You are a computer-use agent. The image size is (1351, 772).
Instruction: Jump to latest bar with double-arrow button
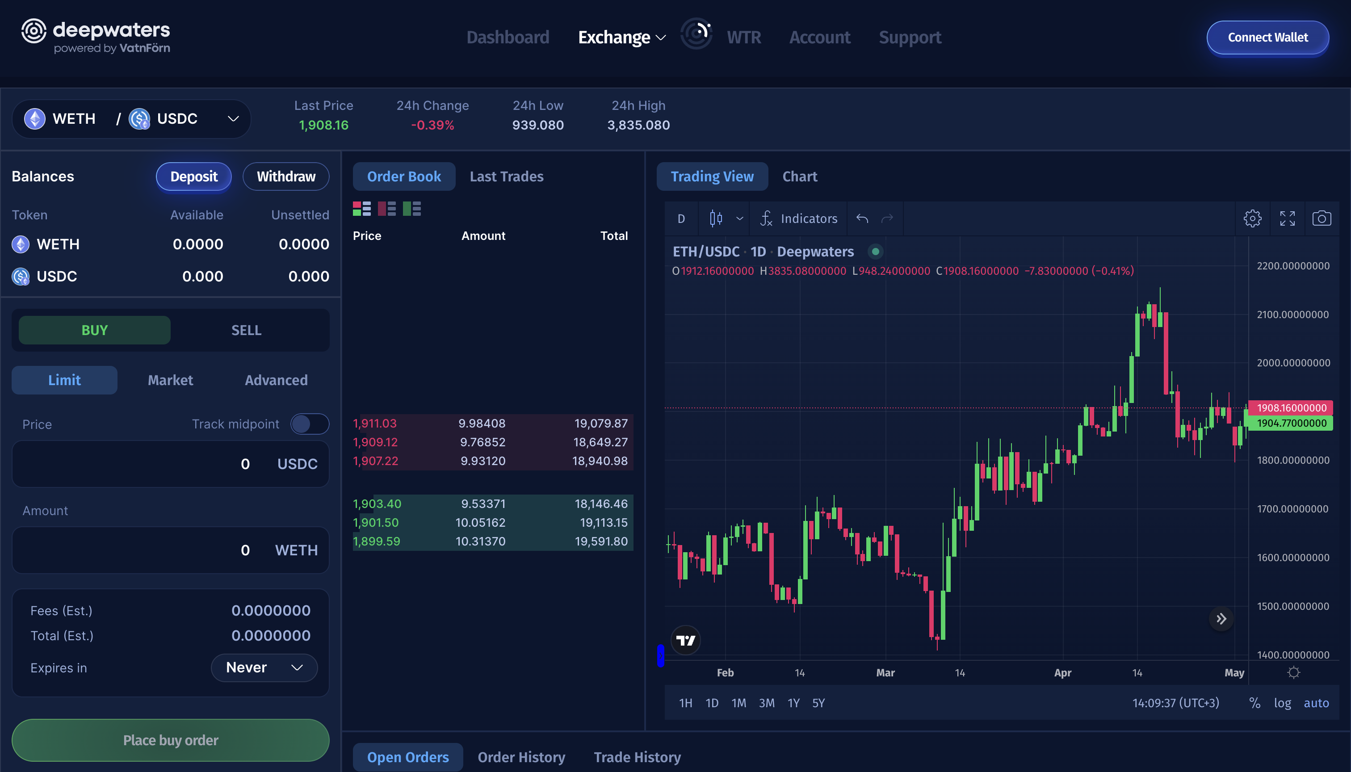click(x=1221, y=619)
